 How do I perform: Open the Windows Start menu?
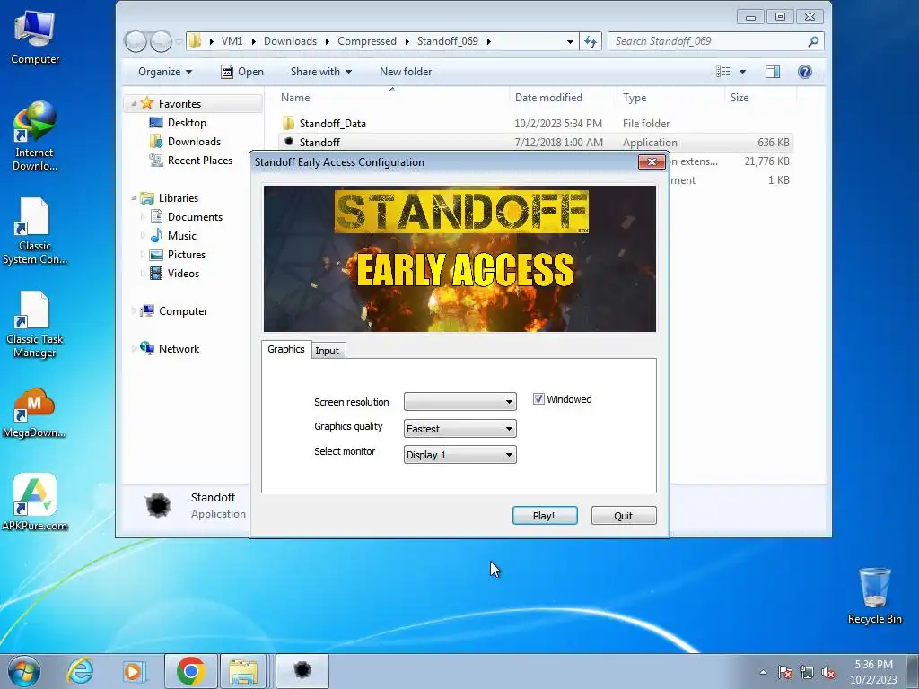(x=23, y=671)
